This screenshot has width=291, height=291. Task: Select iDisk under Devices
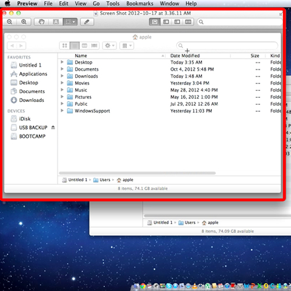pyautogui.click(x=20, y=119)
